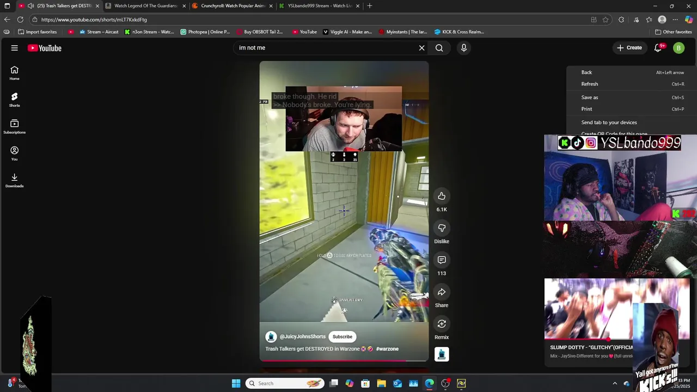The image size is (697, 392).
Task: Open the browser profile icon
Action: point(662,20)
